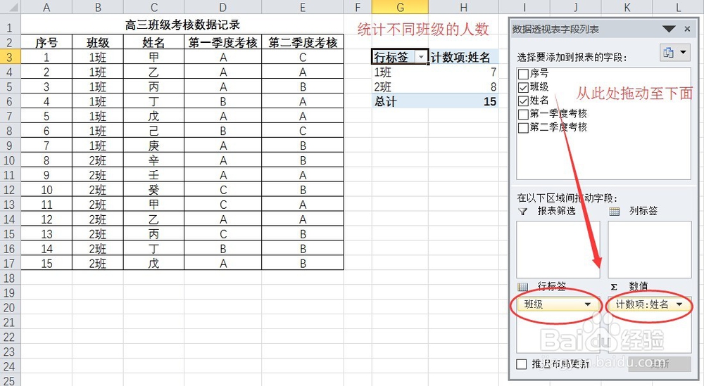Uncheck the 姓名 field checkbox
This screenshot has width=704, height=386.
click(523, 101)
